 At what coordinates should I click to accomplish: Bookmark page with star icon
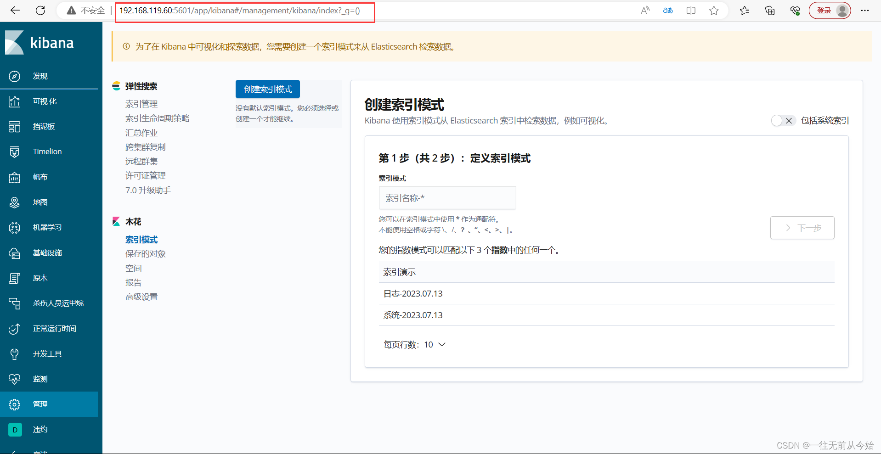pos(714,11)
